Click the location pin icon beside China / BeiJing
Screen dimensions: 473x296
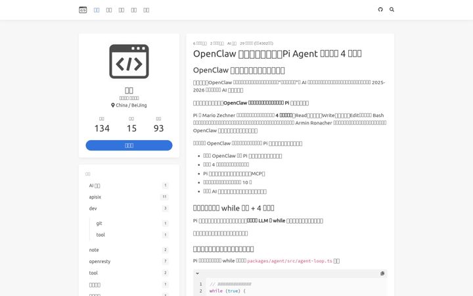coord(113,105)
